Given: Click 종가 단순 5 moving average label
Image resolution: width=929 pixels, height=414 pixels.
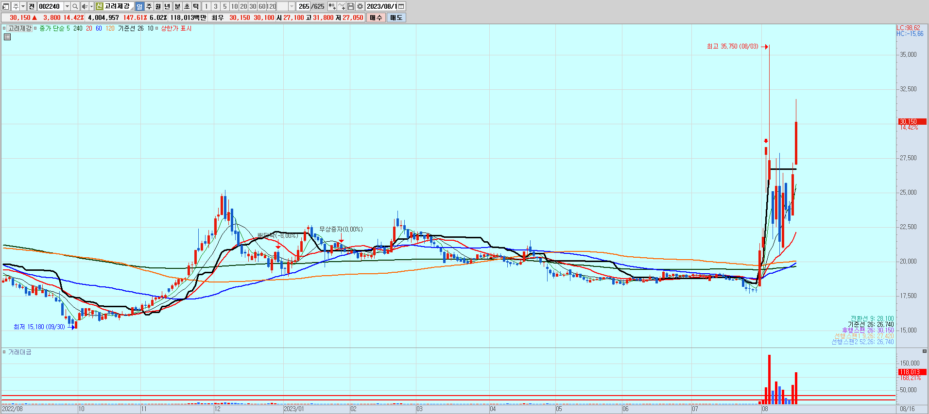Looking at the screenshot, I should tap(54, 28).
